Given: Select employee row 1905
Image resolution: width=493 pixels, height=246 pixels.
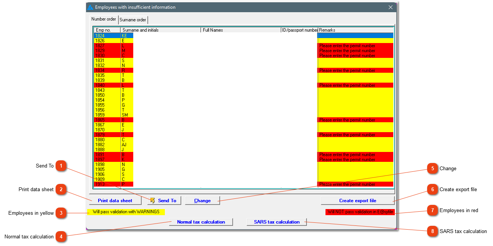Looking at the screenshot, I should pyautogui.click(x=244, y=169).
